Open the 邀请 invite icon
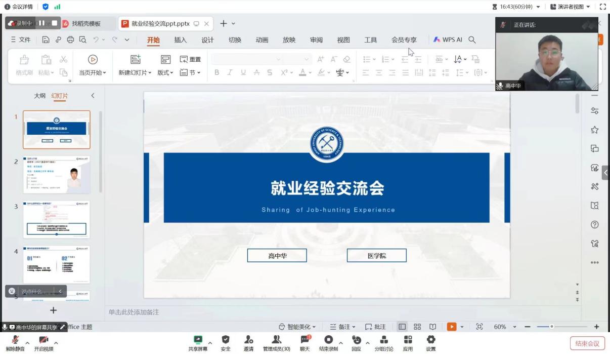Image resolution: width=610 pixels, height=354 pixels. pos(248,340)
